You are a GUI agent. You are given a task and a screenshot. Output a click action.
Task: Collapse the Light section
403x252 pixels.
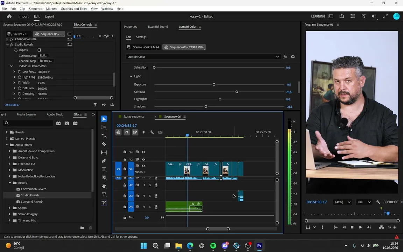coord(131,76)
